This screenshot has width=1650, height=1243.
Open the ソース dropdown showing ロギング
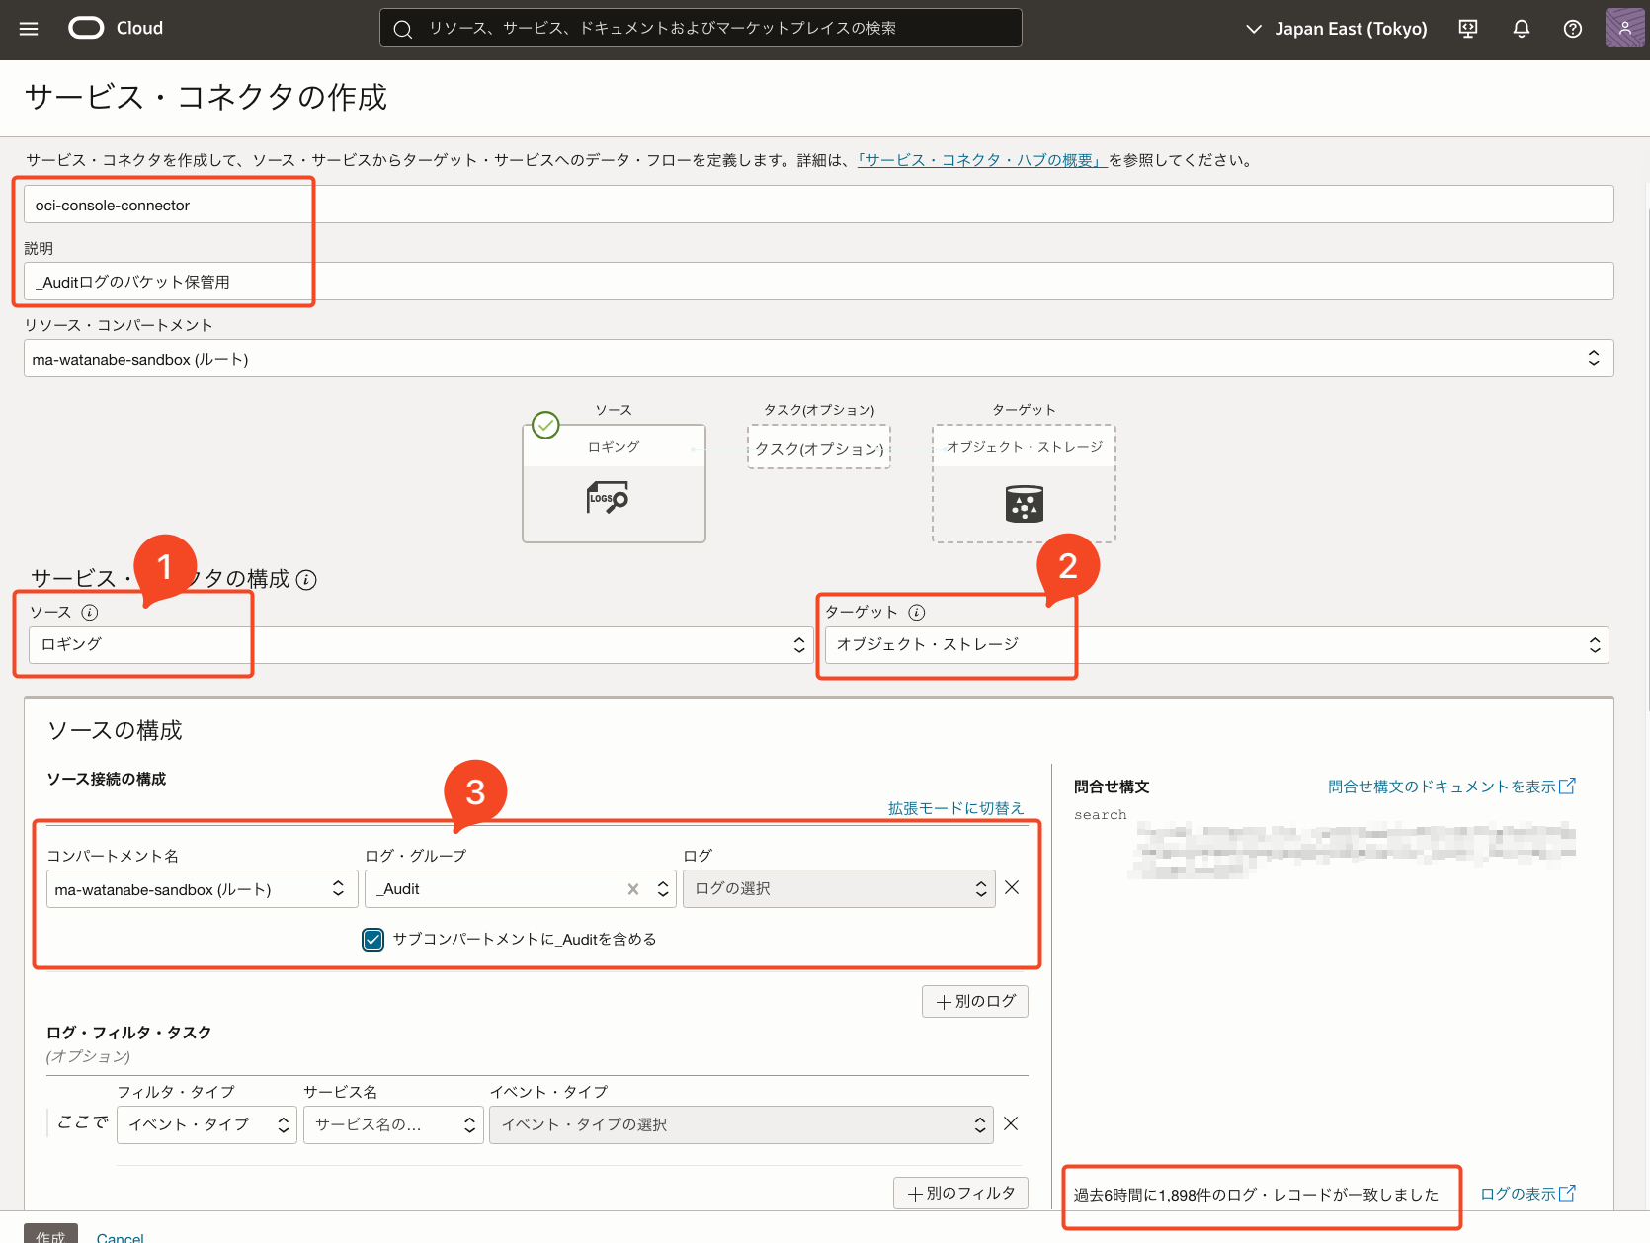[x=421, y=645]
